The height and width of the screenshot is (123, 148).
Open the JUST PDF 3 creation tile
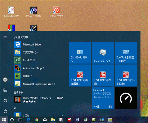[103, 76]
